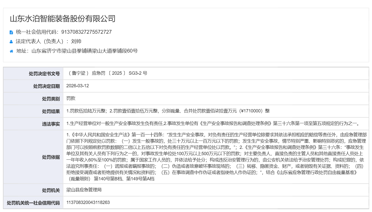The height and width of the screenshot is (212, 372).
Task: Click the legal representative name 刘帅
Action: 76,41
